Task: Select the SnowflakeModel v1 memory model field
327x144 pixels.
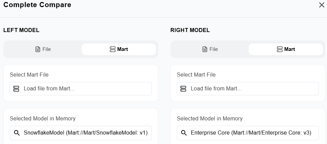Action: tap(81, 133)
